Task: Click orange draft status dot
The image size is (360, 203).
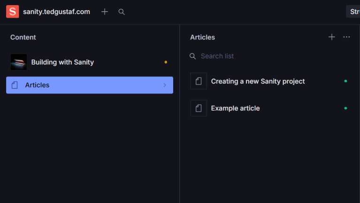Action: (166, 62)
